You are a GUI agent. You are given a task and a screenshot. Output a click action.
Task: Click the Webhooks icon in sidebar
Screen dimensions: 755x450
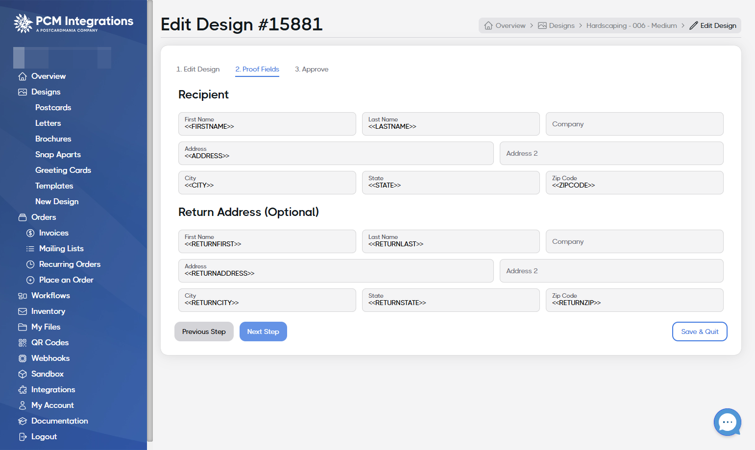[23, 358]
